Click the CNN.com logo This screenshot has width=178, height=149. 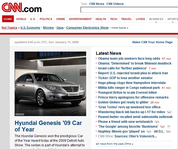coord(22,8)
